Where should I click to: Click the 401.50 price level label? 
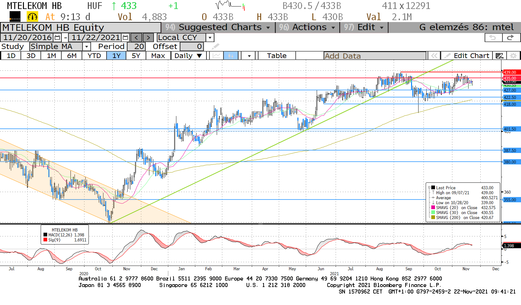click(511, 129)
